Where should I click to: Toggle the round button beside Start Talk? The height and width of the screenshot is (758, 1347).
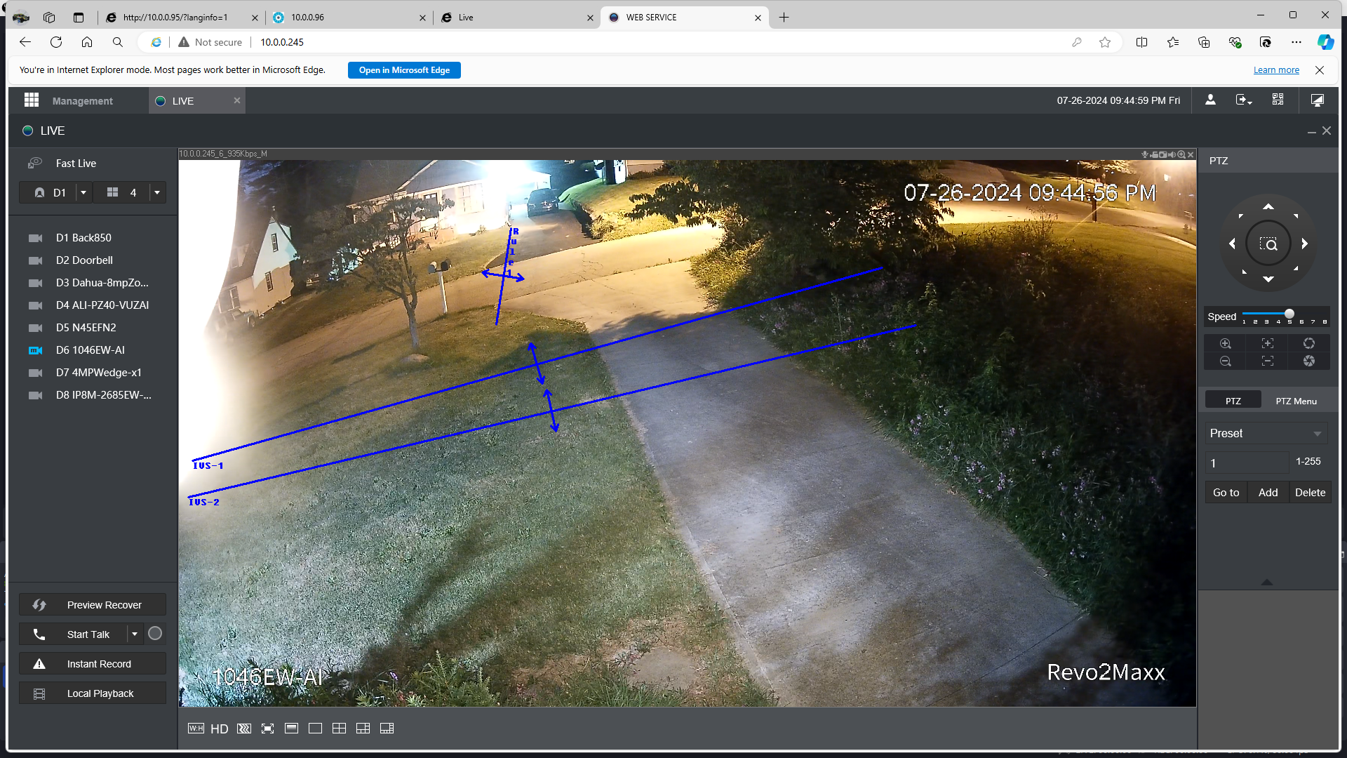pyautogui.click(x=155, y=634)
